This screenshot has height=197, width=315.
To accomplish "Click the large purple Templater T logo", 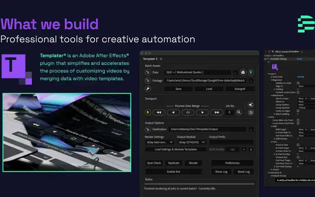I will pyautogui.click(x=17, y=69).
